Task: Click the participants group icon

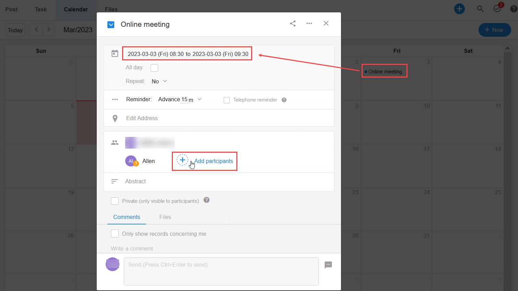Action: coord(115,142)
